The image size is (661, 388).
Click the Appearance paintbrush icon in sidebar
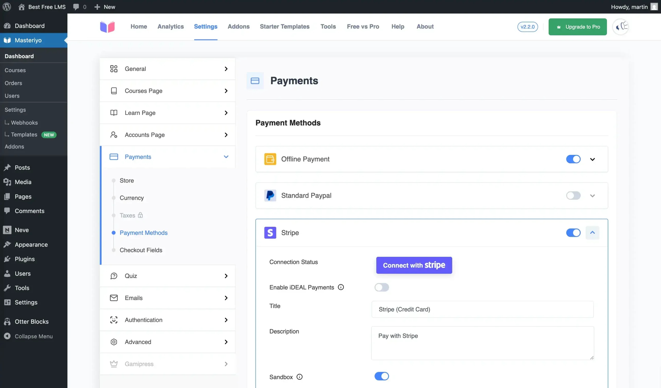[x=7, y=244]
